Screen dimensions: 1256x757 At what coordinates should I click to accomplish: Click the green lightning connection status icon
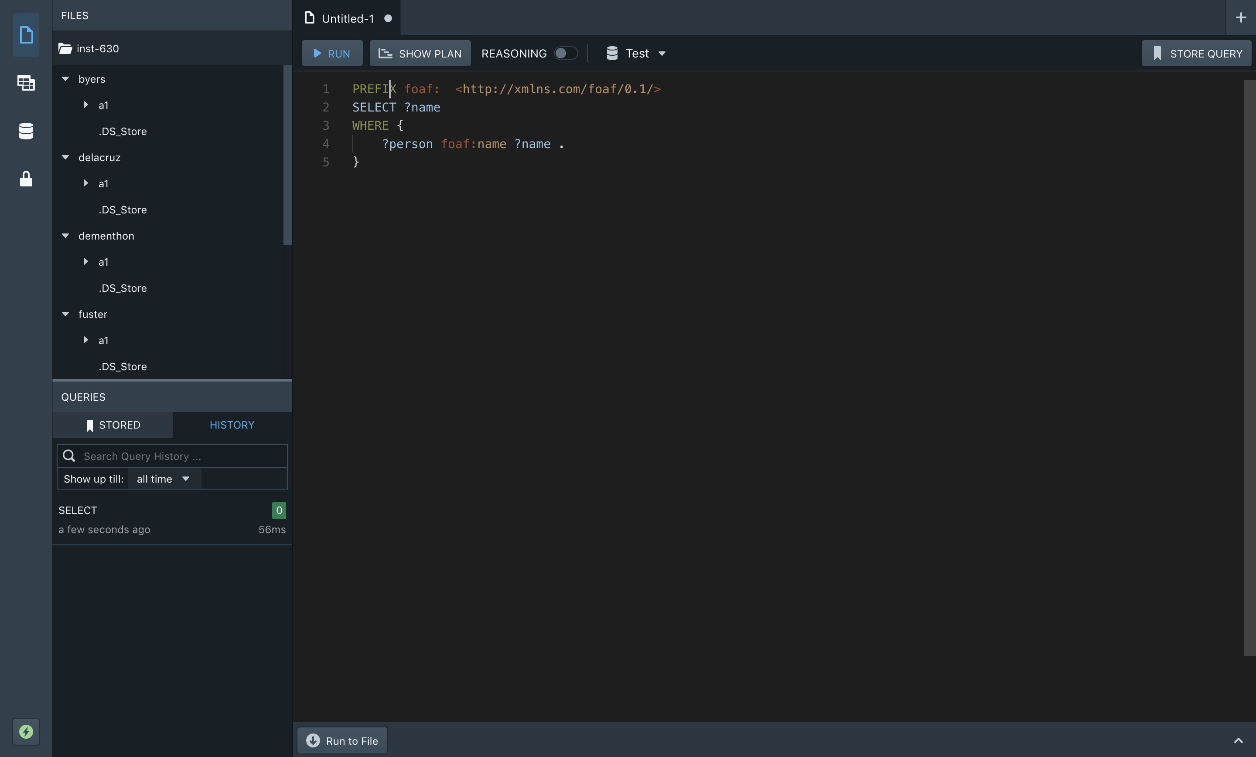(x=26, y=732)
